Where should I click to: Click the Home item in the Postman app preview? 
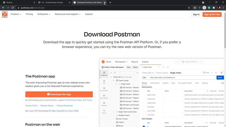coord(108,62)
